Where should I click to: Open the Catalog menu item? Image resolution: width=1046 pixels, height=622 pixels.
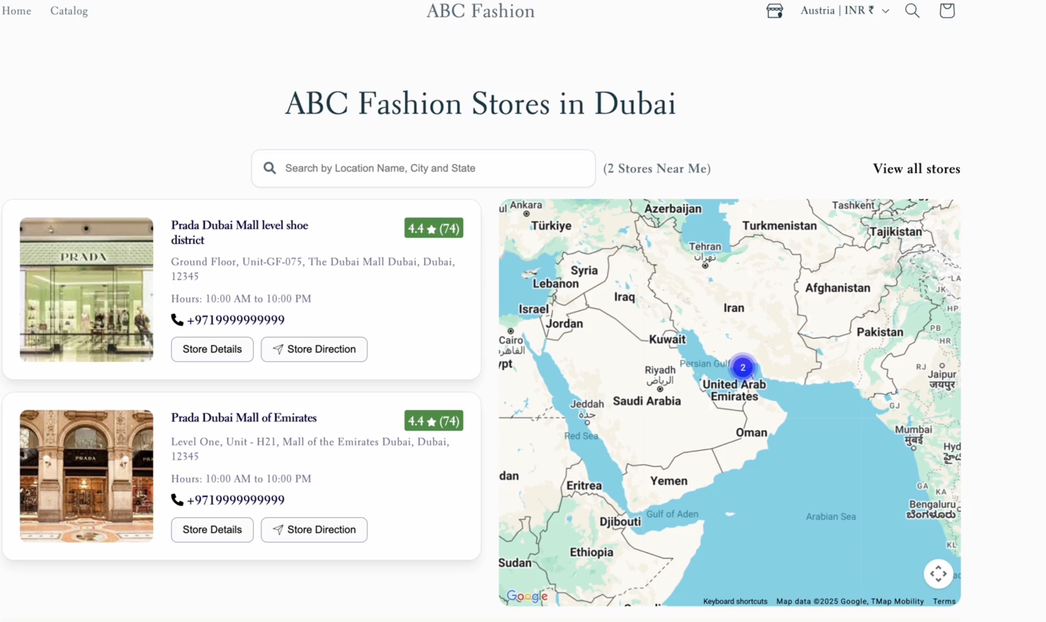click(69, 11)
